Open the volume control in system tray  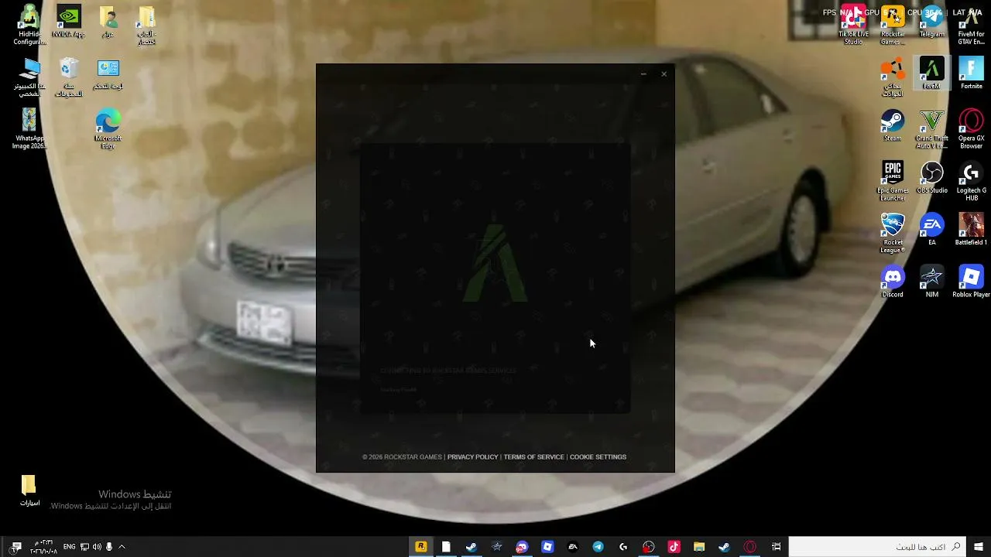tap(97, 547)
